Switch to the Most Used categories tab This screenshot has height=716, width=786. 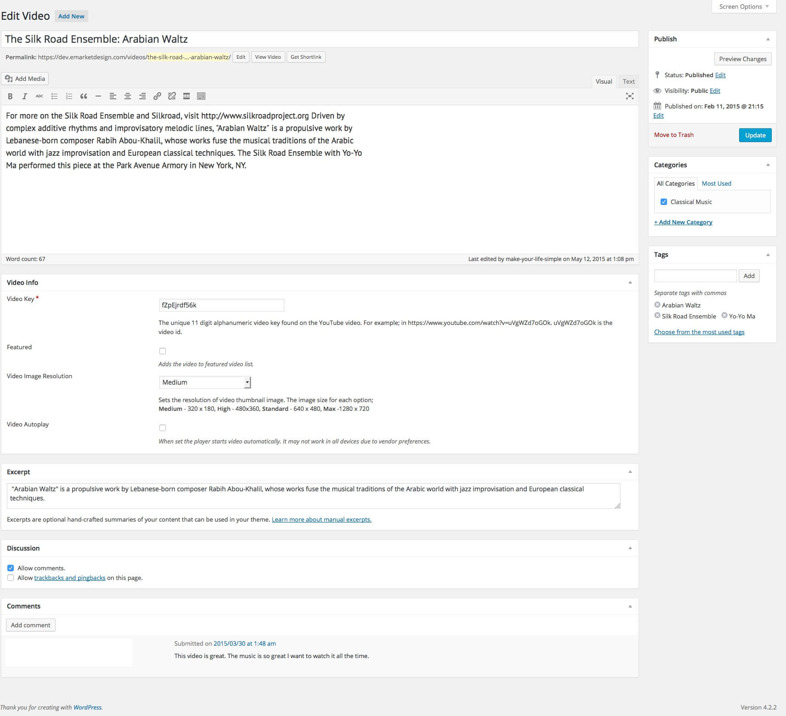click(716, 183)
